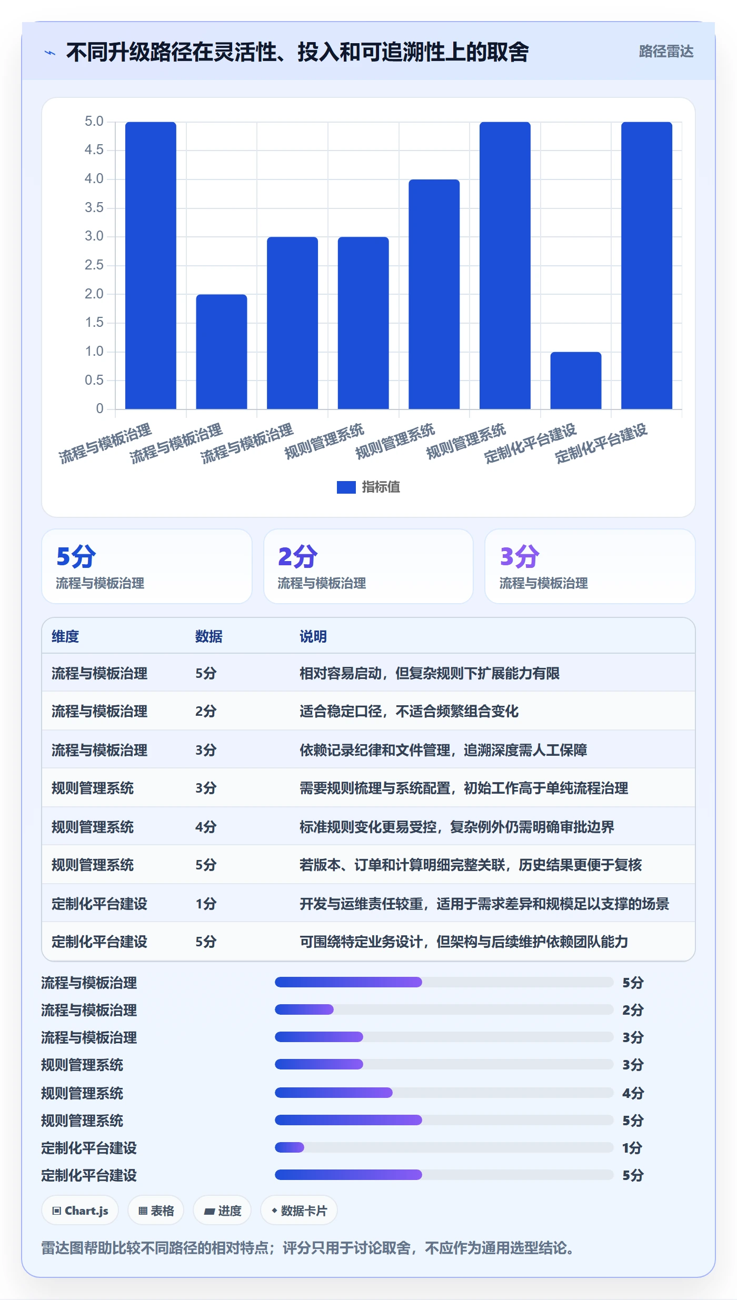
Task: Click the 0.5 y-axis label
Action: (x=94, y=380)
